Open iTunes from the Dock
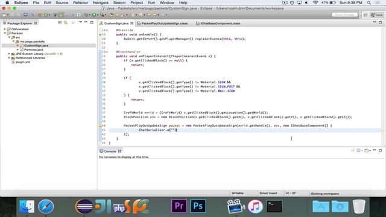Image resolution: width=386 pixels, height=217 pixels. (x=255, y=206)
